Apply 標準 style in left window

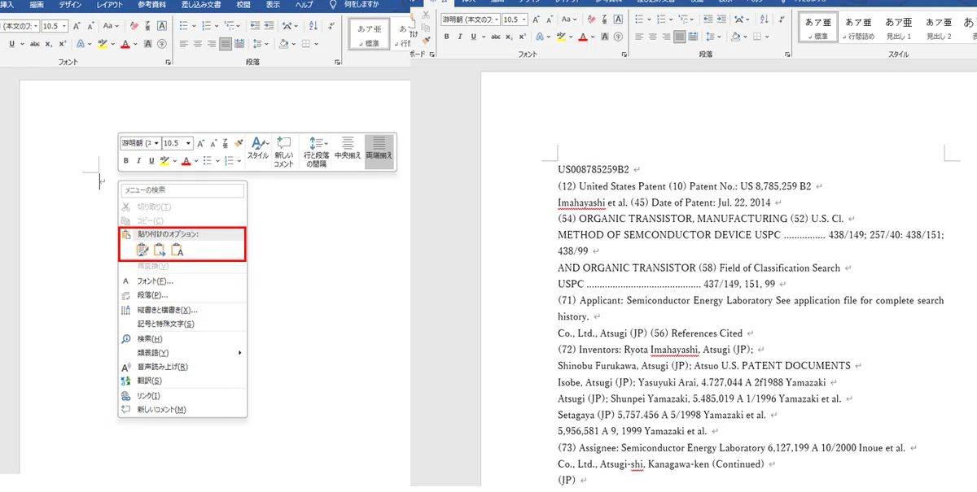369,35
